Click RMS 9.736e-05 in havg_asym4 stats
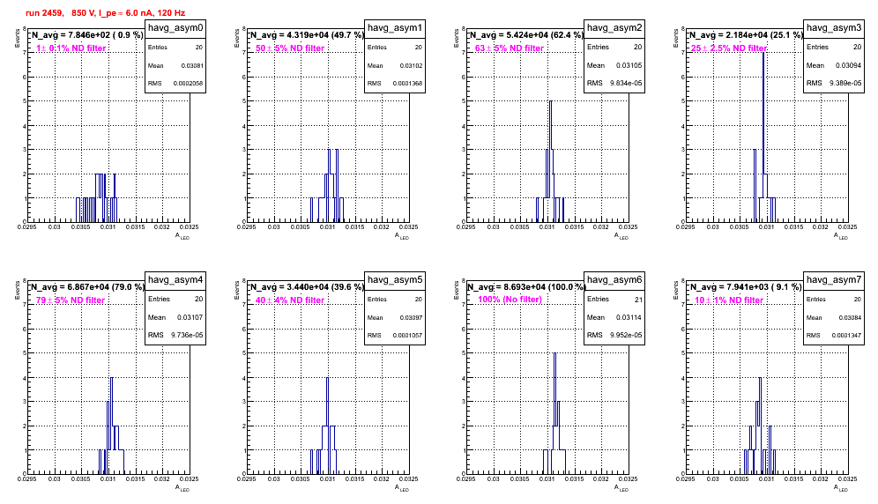878x504 pixels. coord(175,336)
